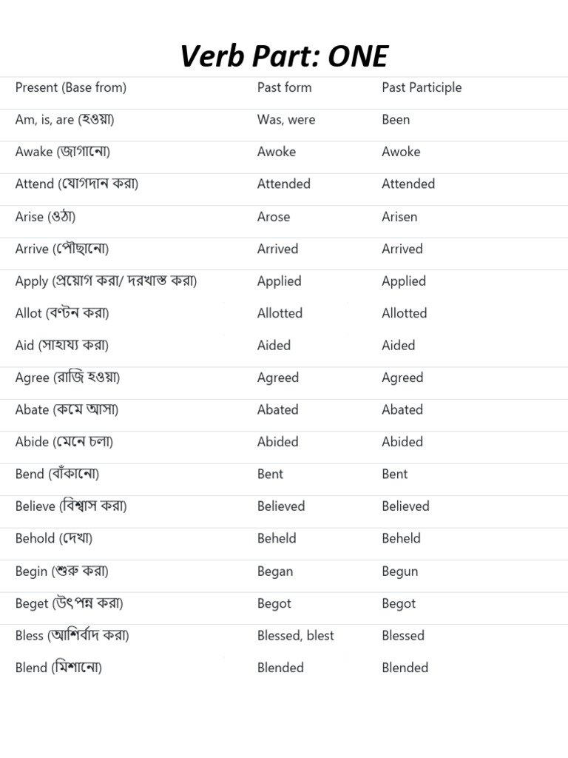Click the 'Blessed, blest' past form cell

(x=296, y=636)
